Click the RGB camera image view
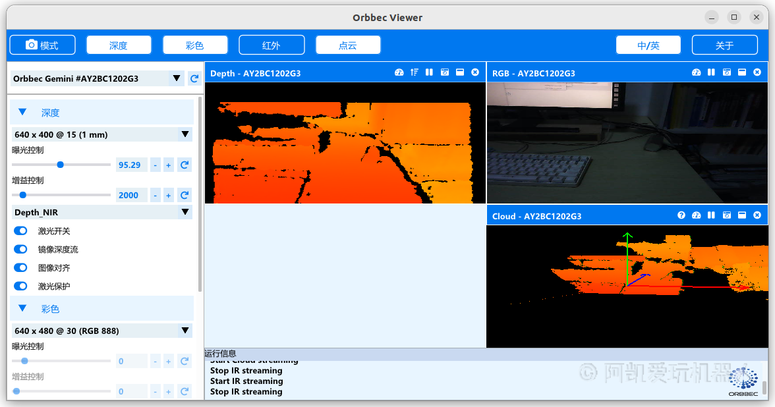The width and height of the screenshot is (775, 407). click(627, 143)
